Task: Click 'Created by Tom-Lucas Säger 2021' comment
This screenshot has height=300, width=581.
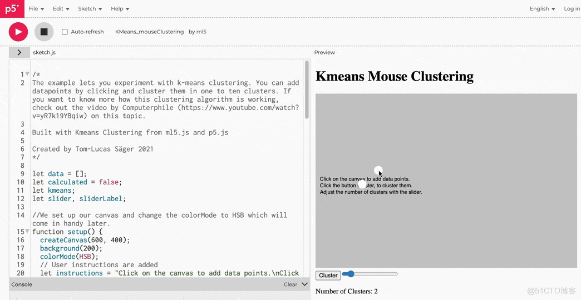Action: [92, 149]
